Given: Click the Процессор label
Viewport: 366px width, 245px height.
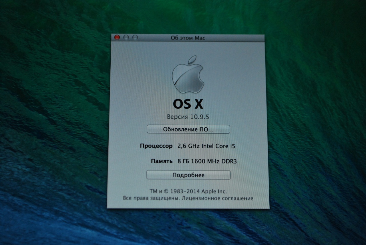Looking at the screenshot, I should 156,146.
